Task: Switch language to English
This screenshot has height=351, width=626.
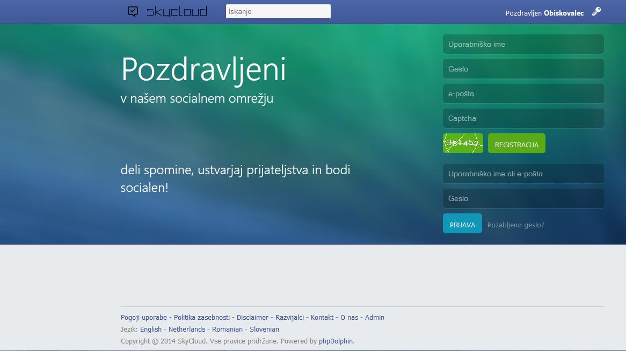Action: [x=151, y=329]
